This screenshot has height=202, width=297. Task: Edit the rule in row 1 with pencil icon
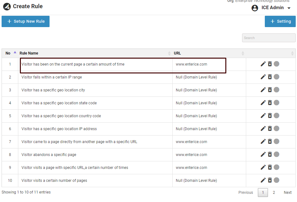click(x=263, y=64)
